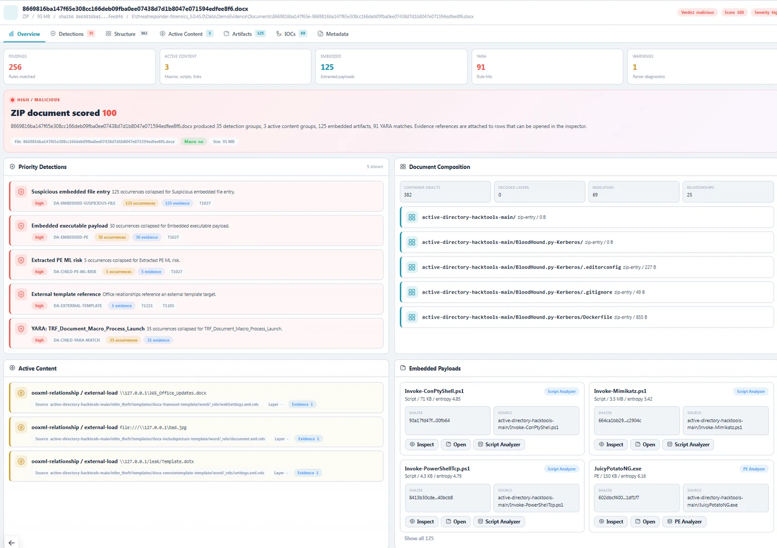This screenshot has width=777, height=548.
Task: Click Show all 125 link
Action: (x=419, y=538)
